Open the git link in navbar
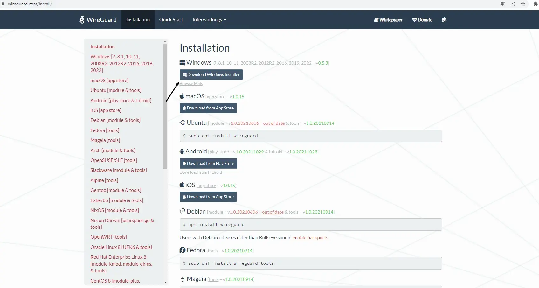The image size is (539, 288). coord(444,19)
